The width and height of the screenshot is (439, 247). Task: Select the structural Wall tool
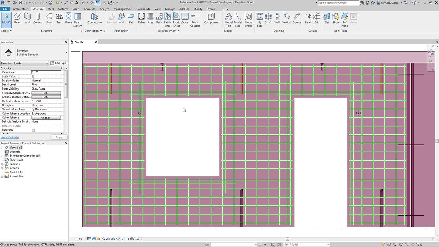point(27,19)
